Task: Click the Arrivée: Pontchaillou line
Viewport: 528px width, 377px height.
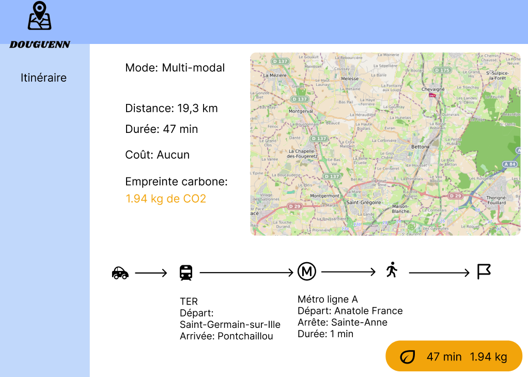Action: pos(226,336)
